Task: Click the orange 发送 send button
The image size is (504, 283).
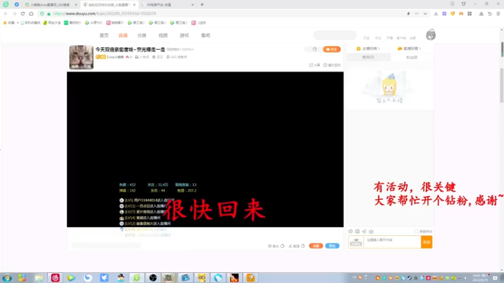Action: [427, 242]
